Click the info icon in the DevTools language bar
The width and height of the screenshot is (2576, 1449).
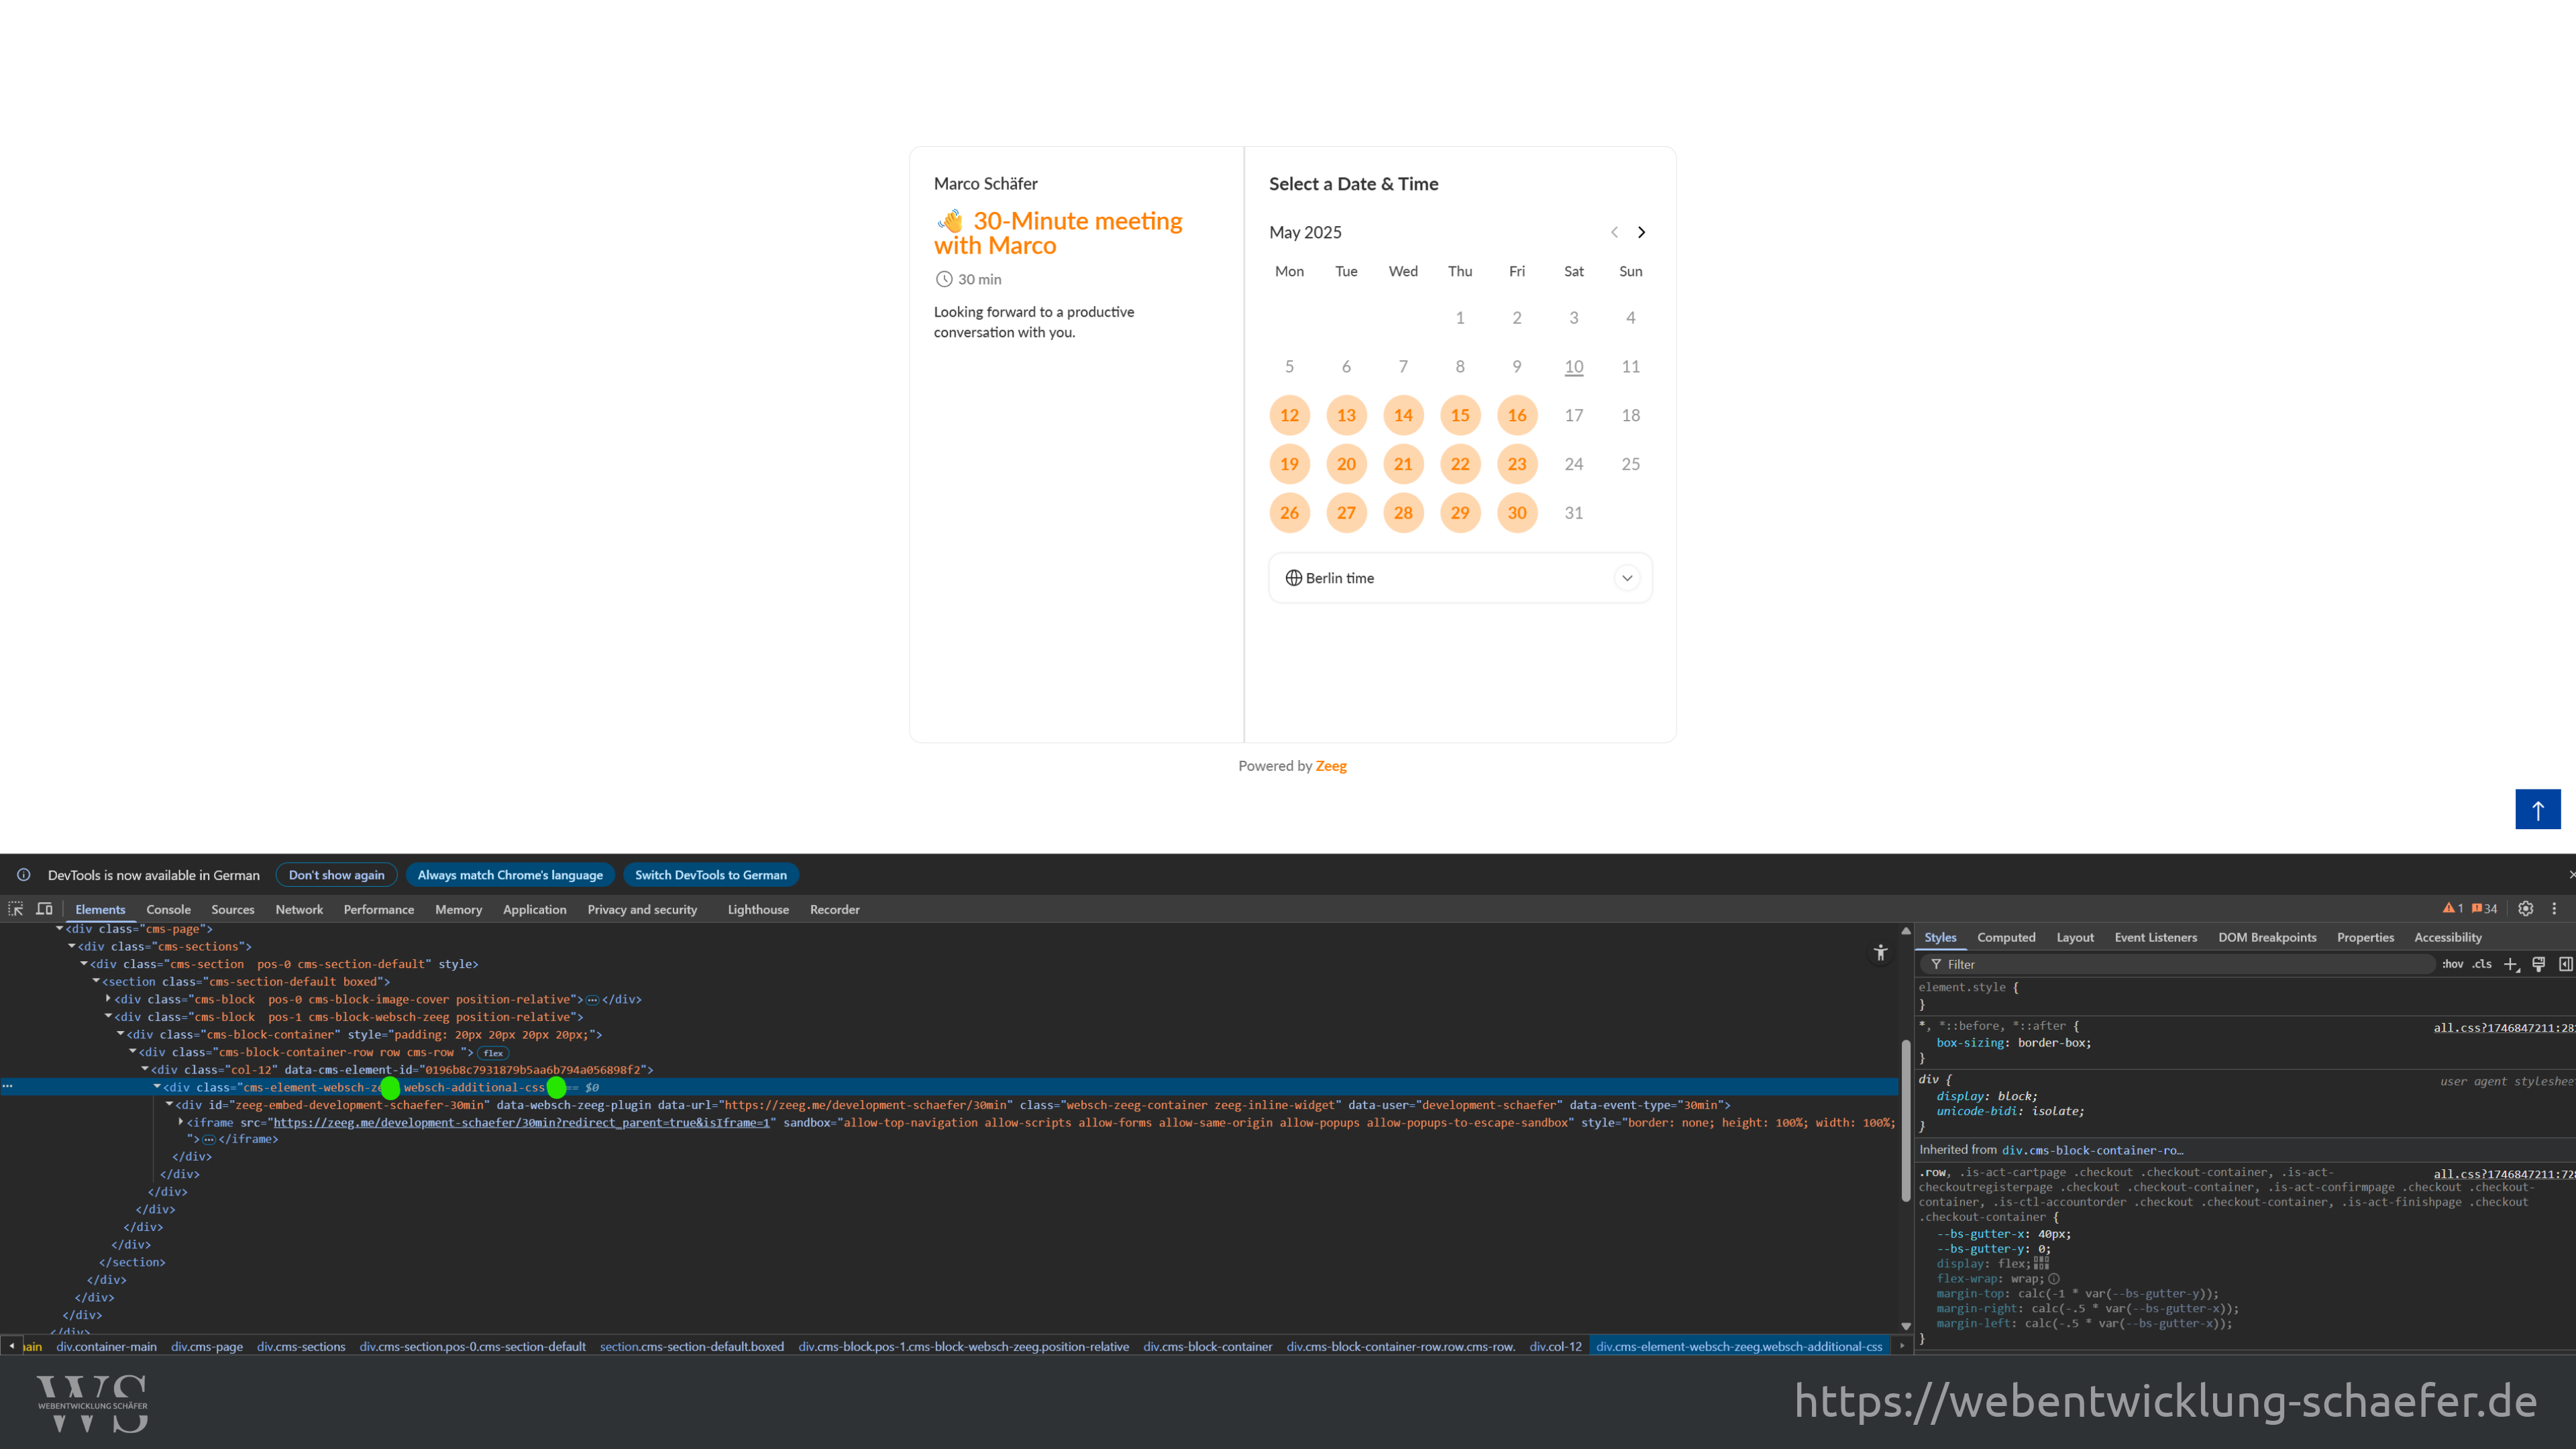(23, 875)
